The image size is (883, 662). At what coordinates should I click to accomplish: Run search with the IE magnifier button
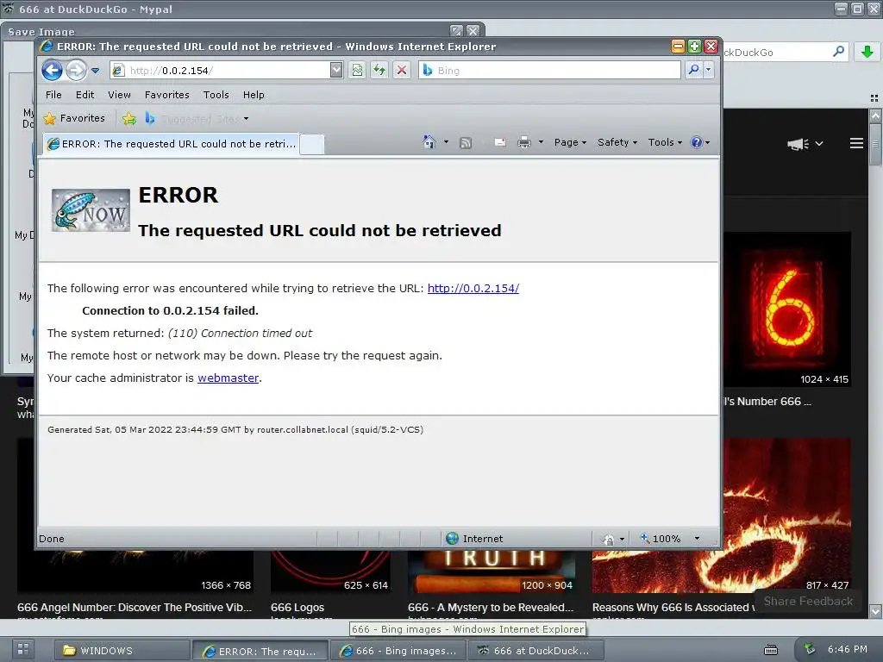point(693,70)
